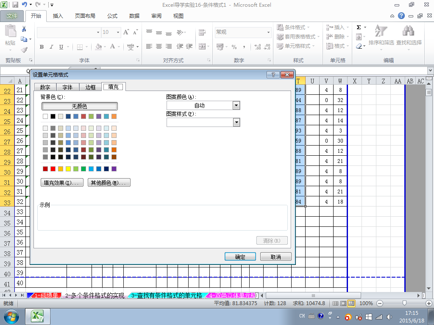Image resolution: width=434 pixels, height=325 pixels.
Task: Click the Increase Font Size icon
Action: point(126,32)
